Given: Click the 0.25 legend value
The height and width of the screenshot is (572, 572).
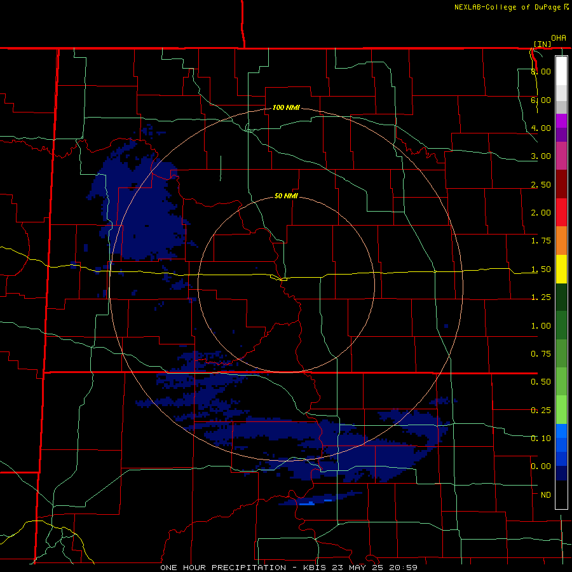Looking at the screenshot, I should [x=541, y=411].
